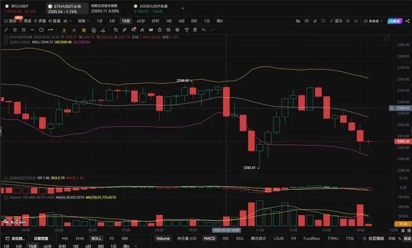Viewport: 412px width, 248px height.
Task: Toggle the MACD sub-indicator
Action: (x=209, y=239)
